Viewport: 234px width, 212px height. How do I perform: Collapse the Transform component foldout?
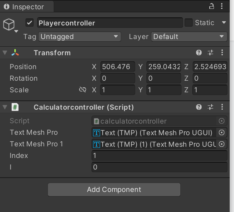pyautogui.click(x=5, y=53)
